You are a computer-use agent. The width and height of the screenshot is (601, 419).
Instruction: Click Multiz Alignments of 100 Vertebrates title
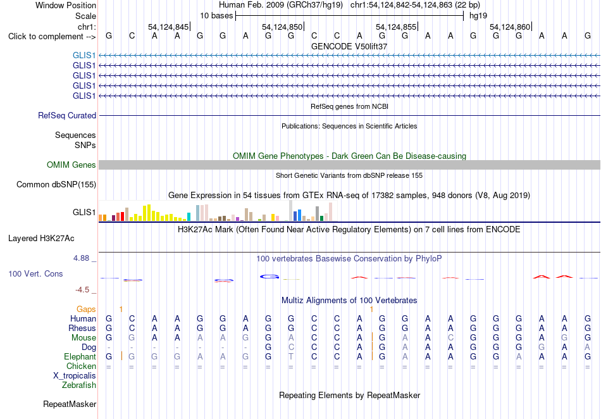coord(349,301)
